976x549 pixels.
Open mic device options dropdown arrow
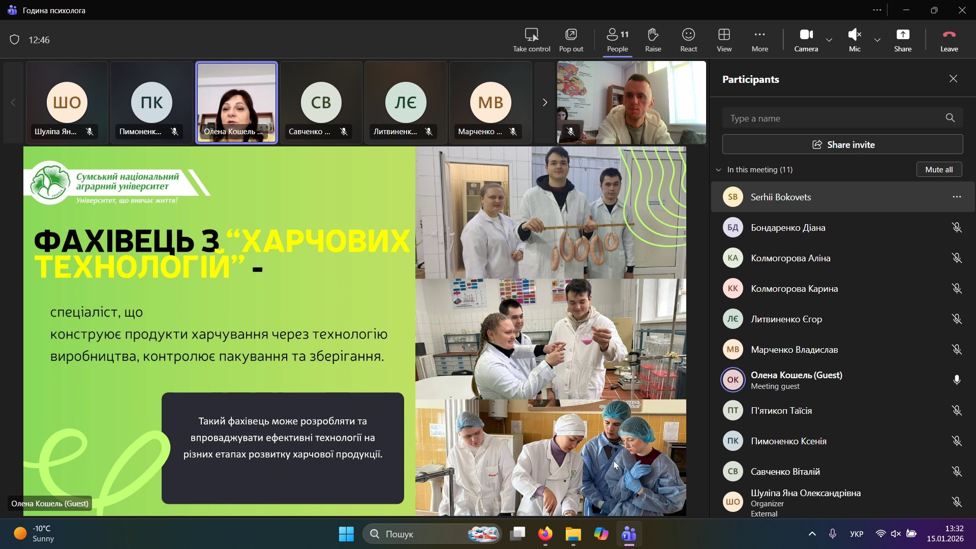coord(877,40)
